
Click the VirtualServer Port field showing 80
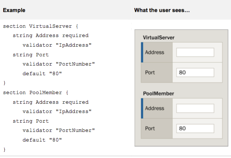click(195, 72)
